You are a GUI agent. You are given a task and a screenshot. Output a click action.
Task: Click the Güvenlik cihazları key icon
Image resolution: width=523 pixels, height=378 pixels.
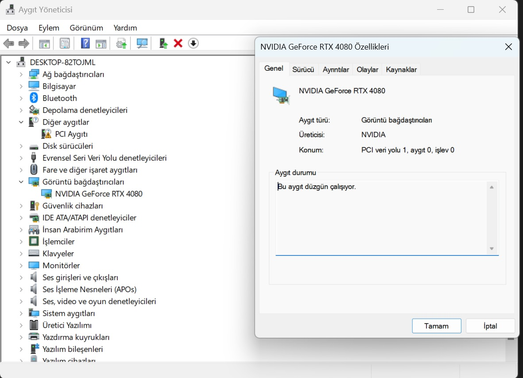34,206
